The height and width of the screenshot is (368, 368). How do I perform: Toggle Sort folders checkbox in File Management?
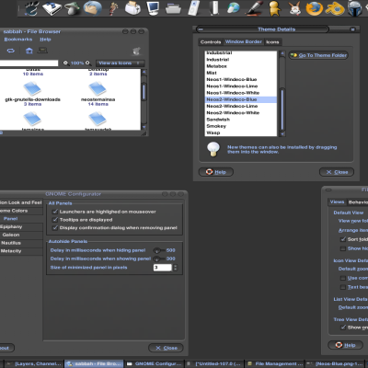(343, 239)
